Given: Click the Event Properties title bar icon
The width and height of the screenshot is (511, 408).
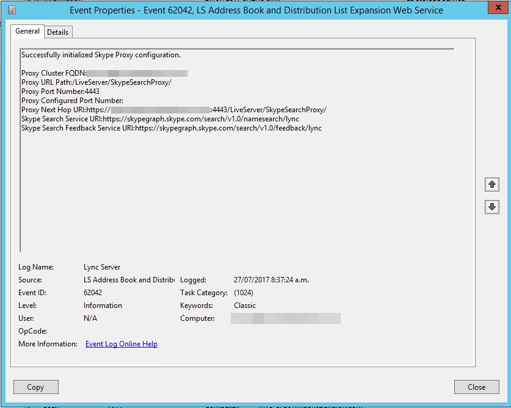Looking at the screenshot, I should (x=12, y=10).
